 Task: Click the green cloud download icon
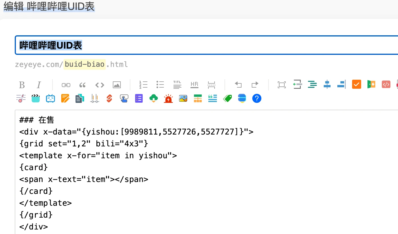[x=153, y=98]
